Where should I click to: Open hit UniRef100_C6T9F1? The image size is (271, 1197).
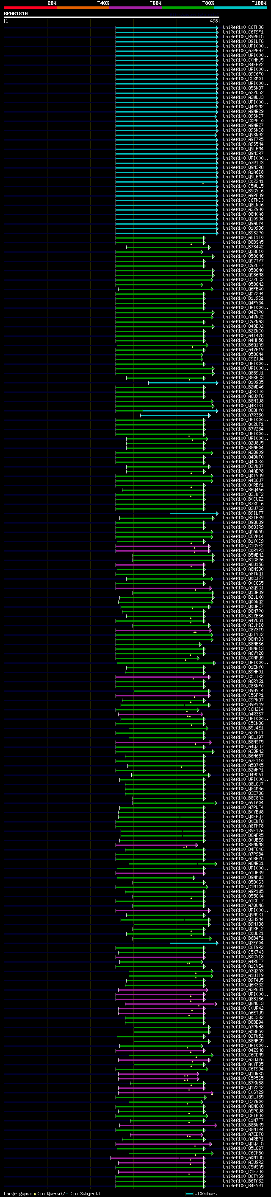243,32
